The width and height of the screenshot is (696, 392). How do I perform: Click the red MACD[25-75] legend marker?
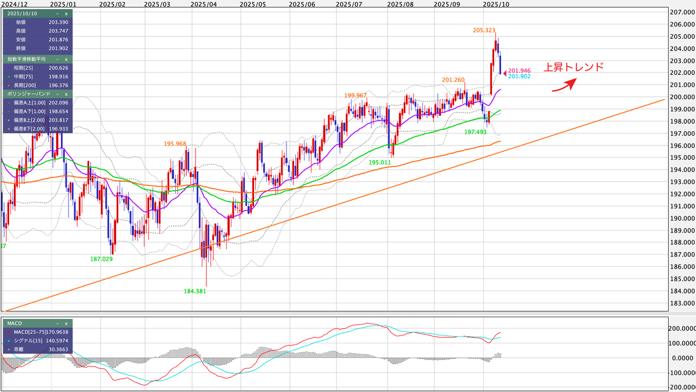[x=9, y=332]
